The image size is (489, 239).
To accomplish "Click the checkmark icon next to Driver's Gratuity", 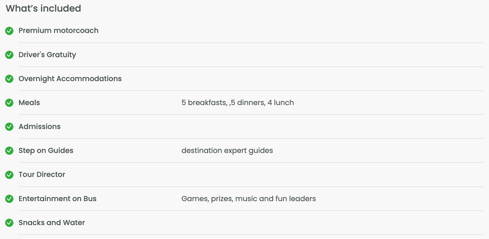I will coord(9,55).
